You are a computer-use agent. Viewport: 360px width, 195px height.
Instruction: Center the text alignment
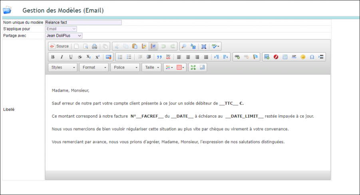coord(188,57)
